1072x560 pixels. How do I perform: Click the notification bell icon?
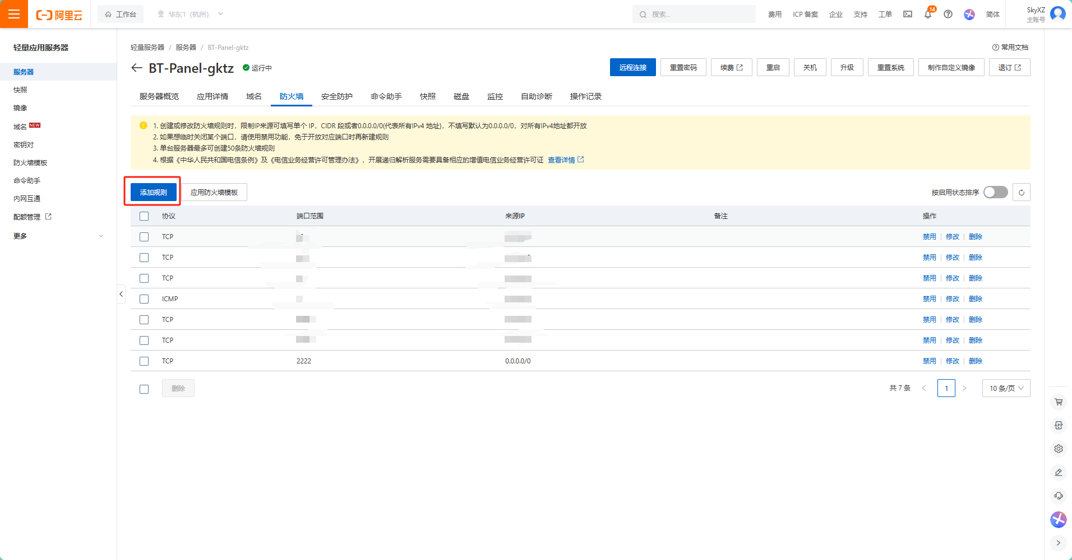927,15
